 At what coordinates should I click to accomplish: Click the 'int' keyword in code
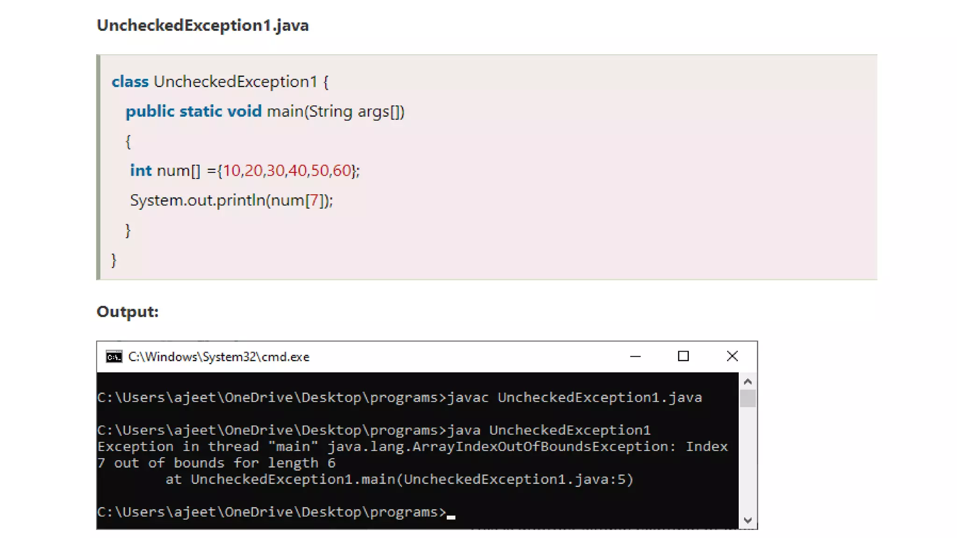pyautogui.click(x=141, y=170)
